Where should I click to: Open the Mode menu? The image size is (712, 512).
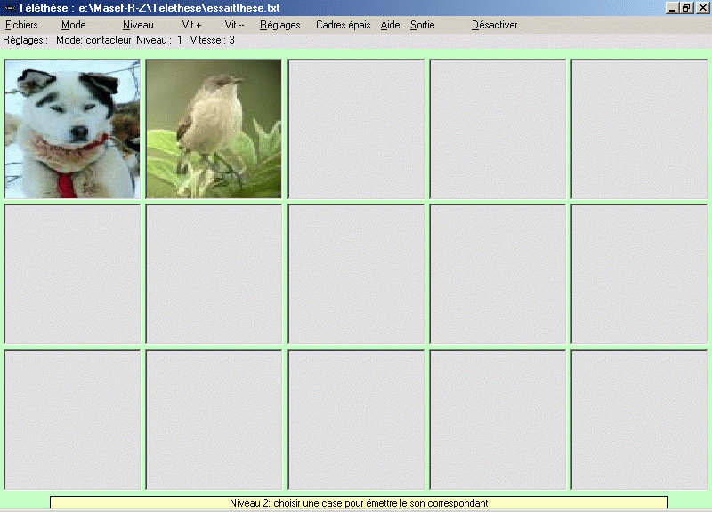coord(74,25)
